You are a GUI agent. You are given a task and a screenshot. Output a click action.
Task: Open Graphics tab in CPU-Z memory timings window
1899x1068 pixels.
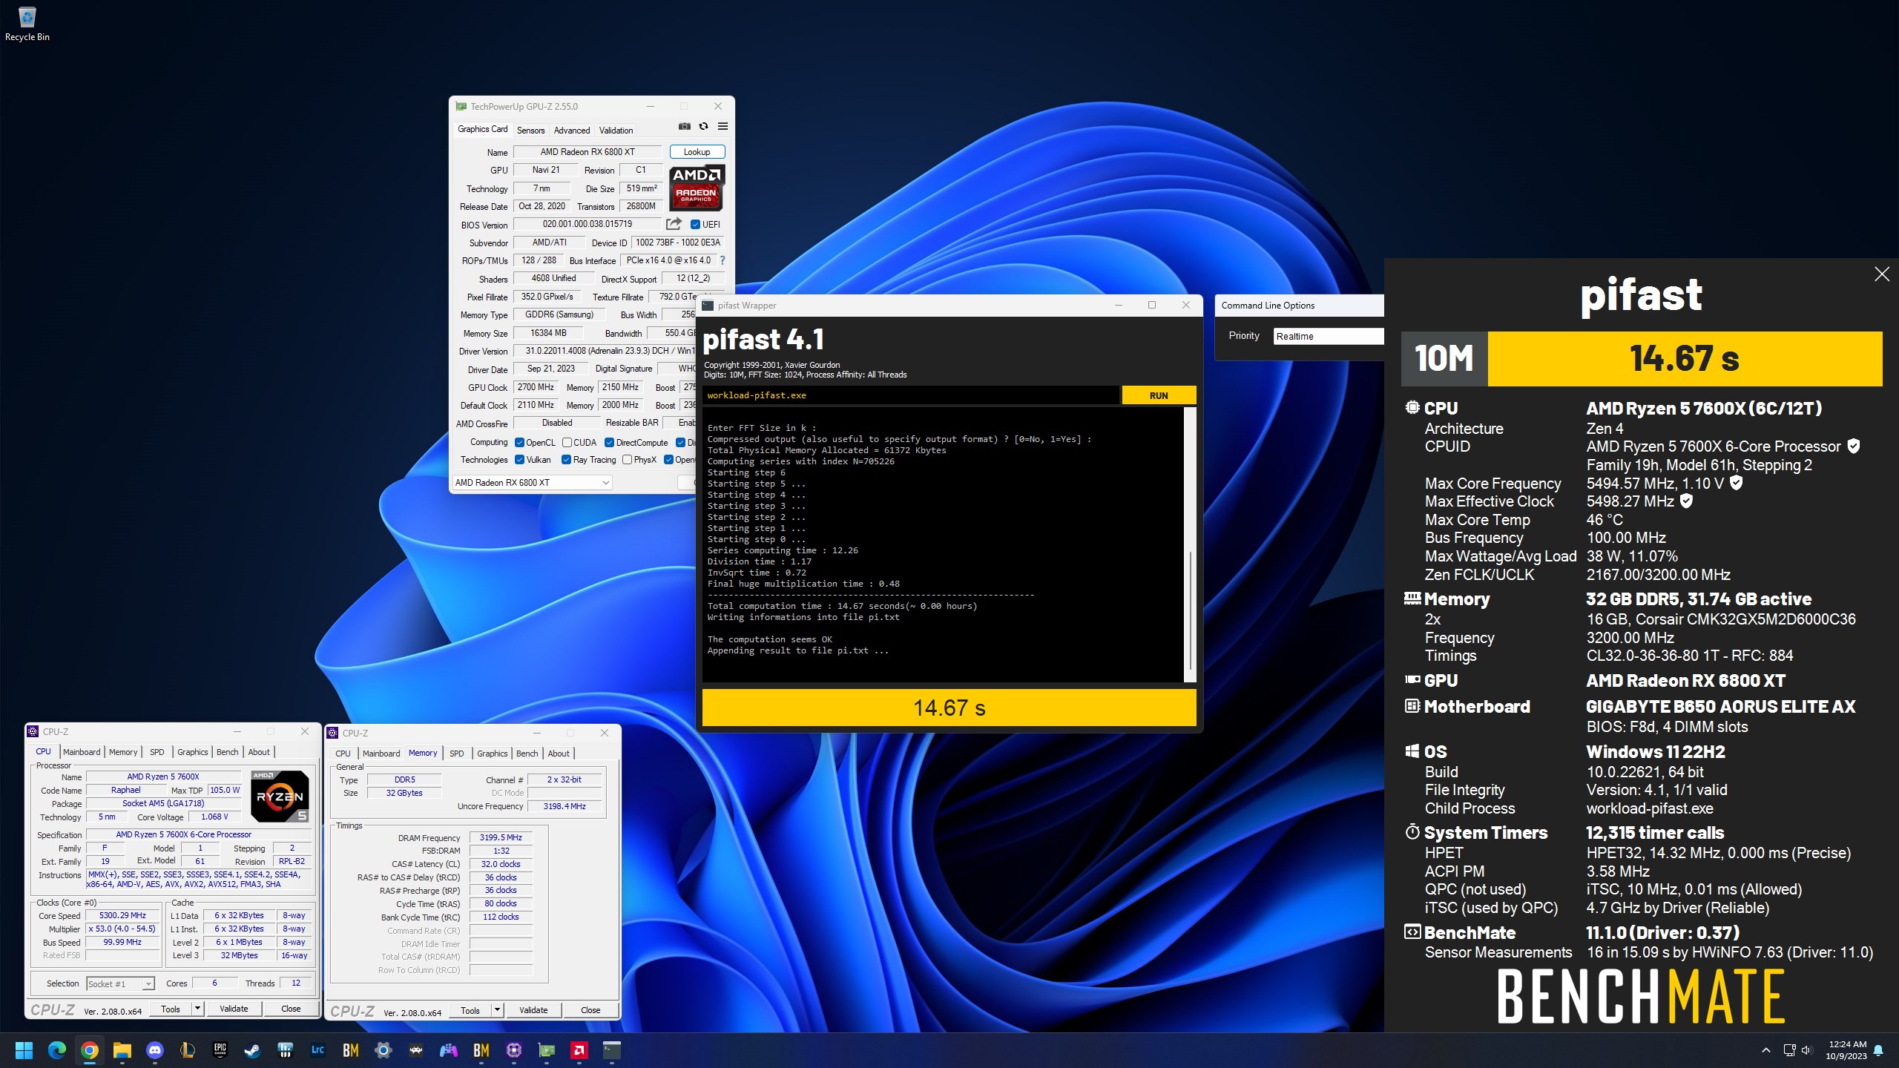tap(493, 754)
